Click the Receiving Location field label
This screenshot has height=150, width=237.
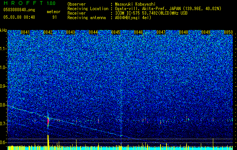(x=88, y=9)
